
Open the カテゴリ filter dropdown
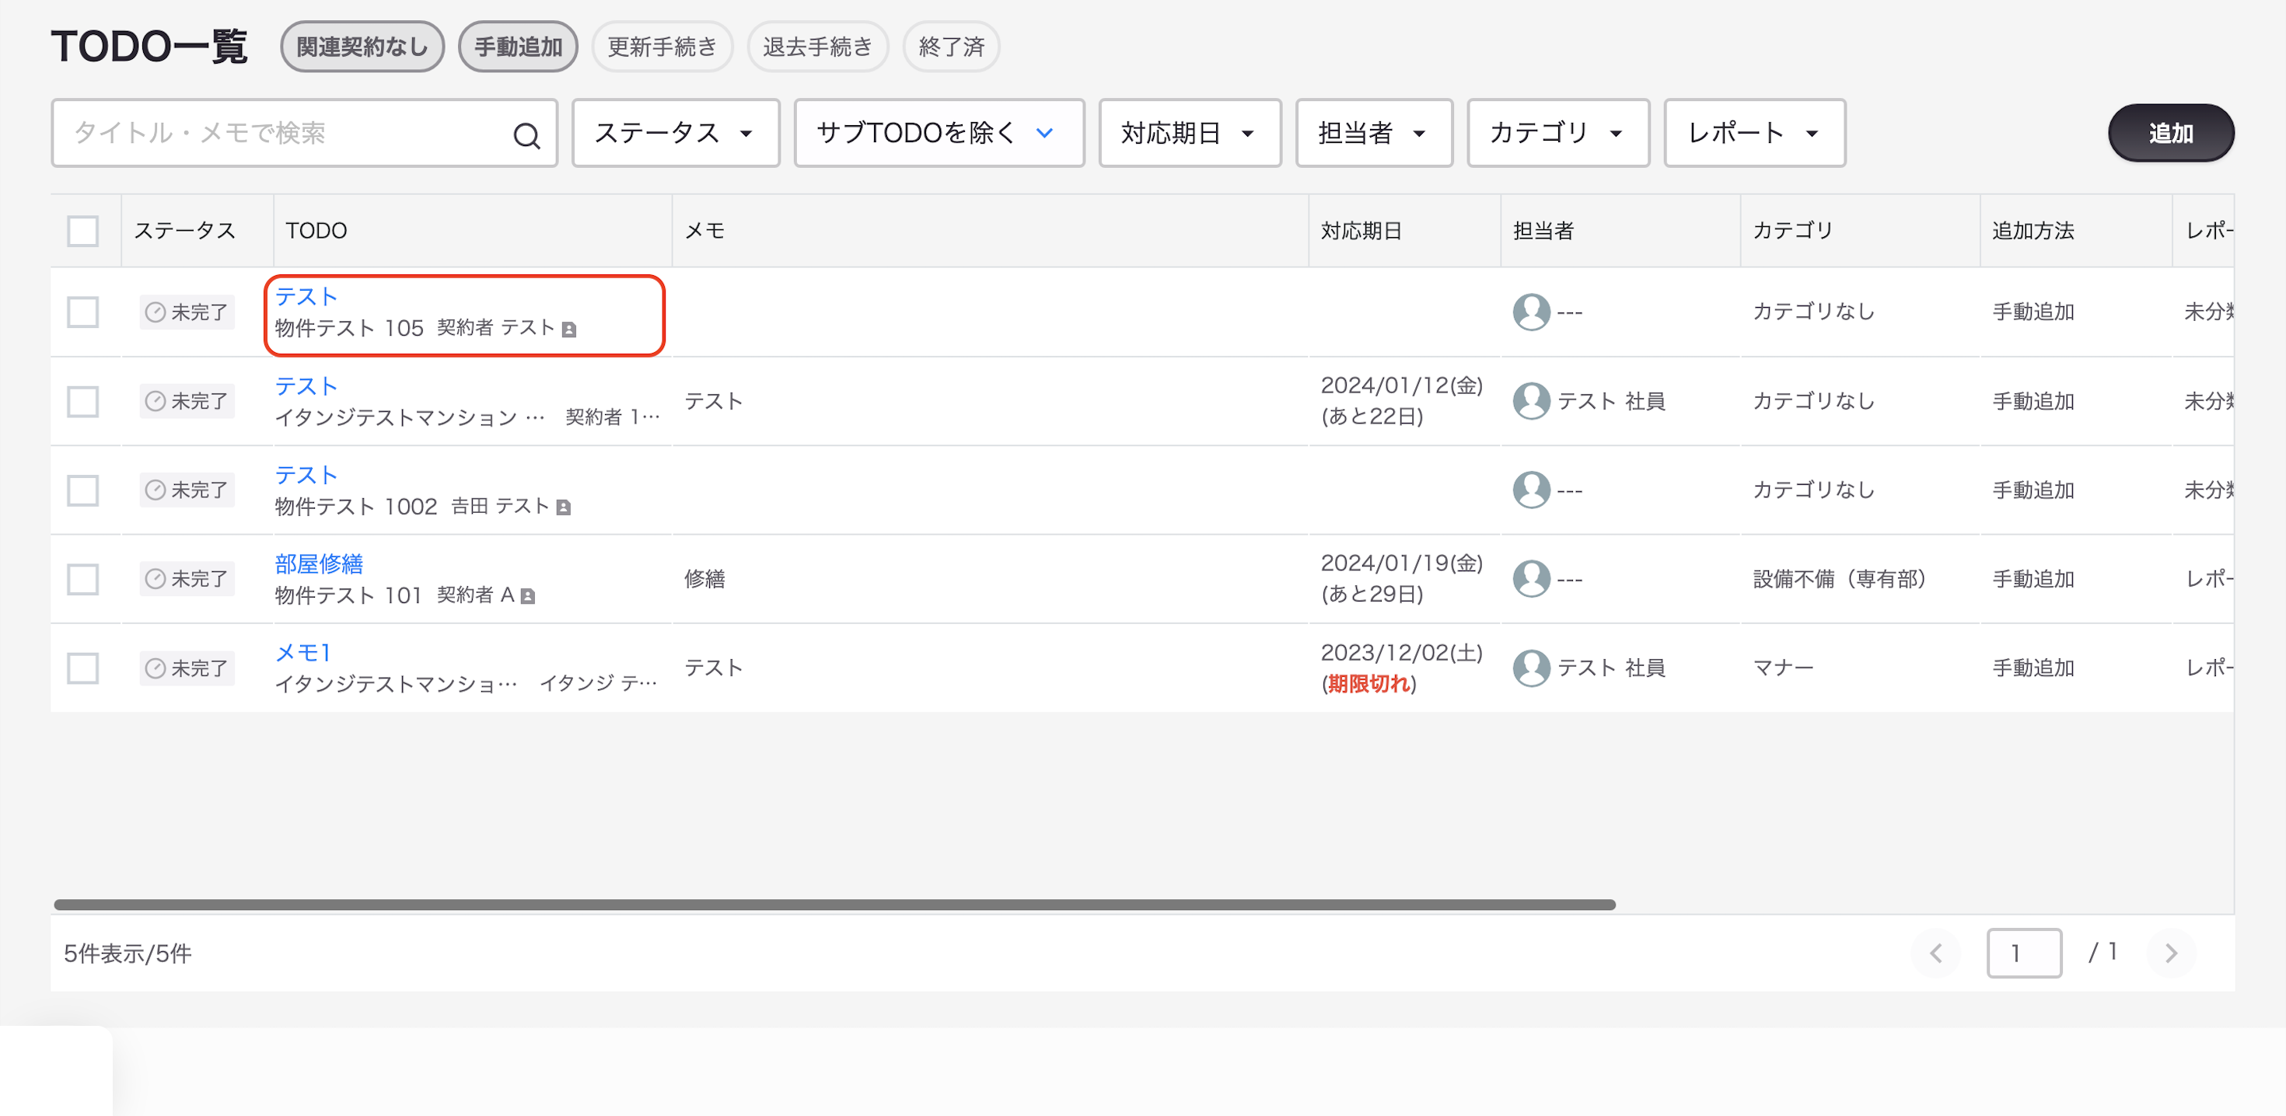[1557, 133]
